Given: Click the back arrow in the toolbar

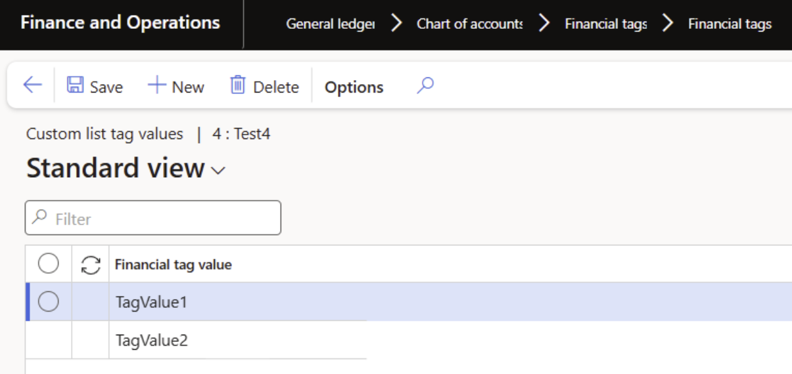Looking at the screenshot, I should [x=32, y=85].
